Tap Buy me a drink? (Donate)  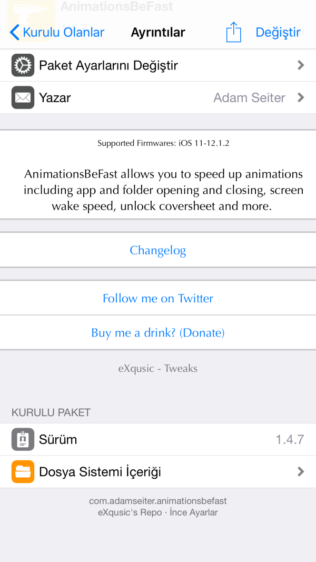click(158, 333)
